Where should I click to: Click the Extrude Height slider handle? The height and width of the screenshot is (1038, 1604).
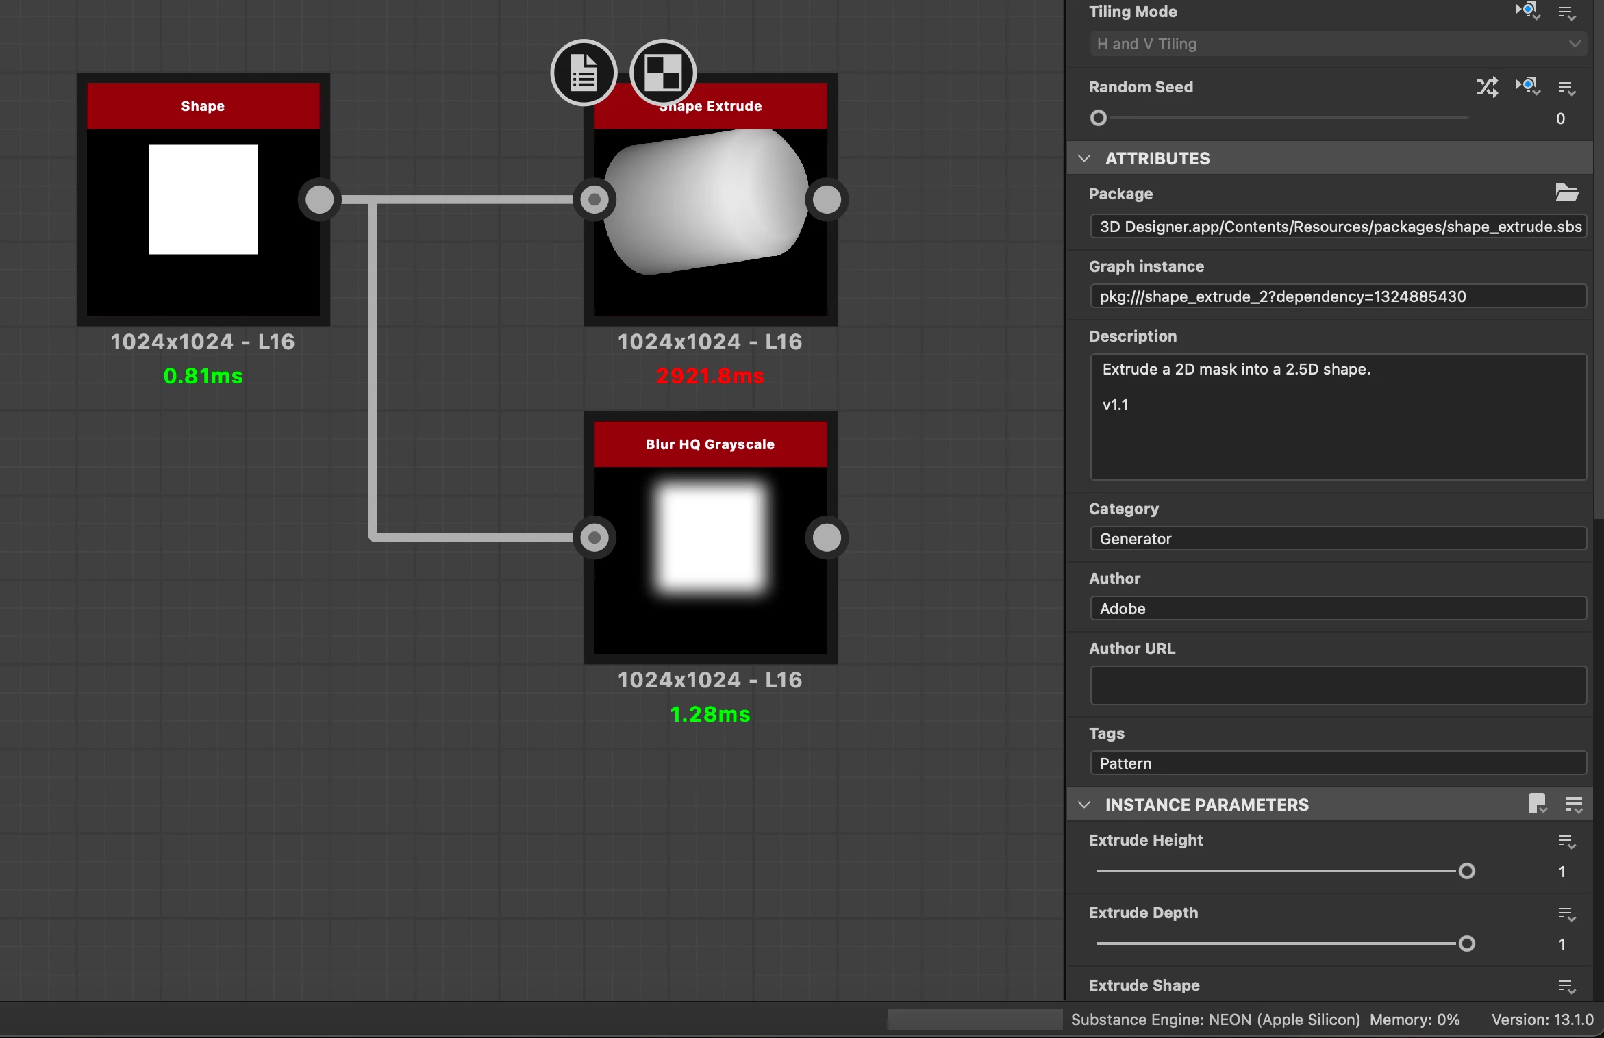pos(1466,872)
